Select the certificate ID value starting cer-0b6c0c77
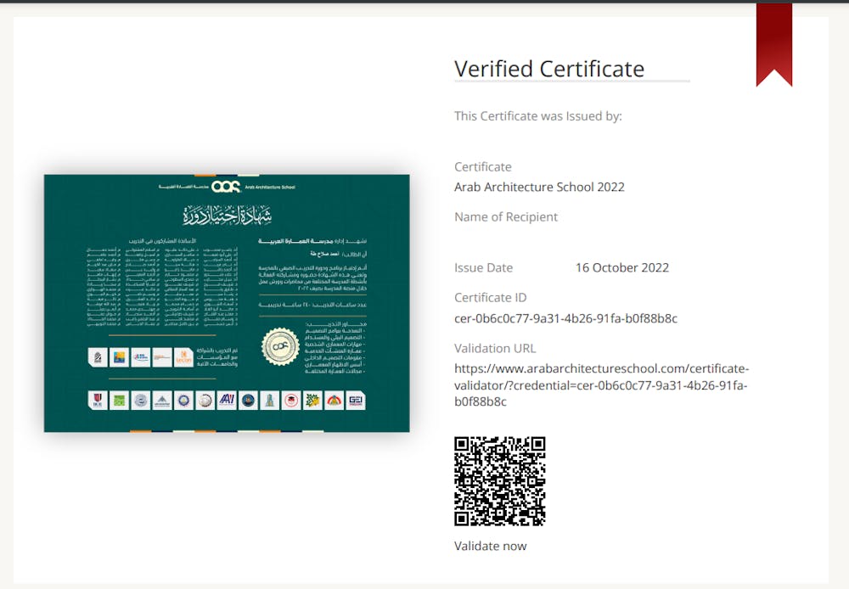This screenshot has height=589, width=849. pos(565,318)
